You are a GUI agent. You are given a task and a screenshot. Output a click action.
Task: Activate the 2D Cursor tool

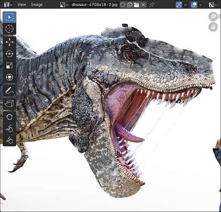9,29
